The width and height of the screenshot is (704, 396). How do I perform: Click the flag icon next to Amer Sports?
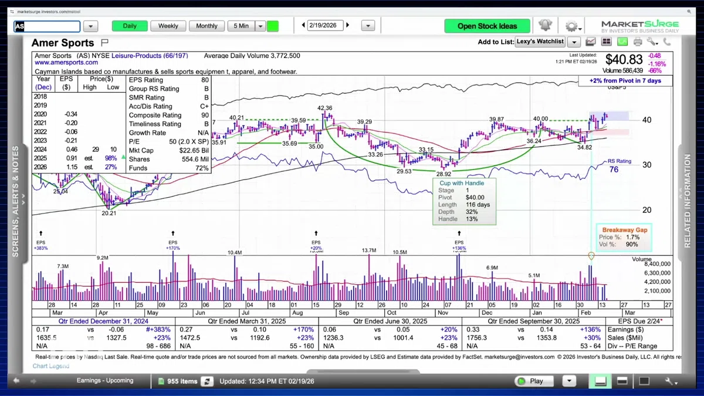(x=105, y=43)
